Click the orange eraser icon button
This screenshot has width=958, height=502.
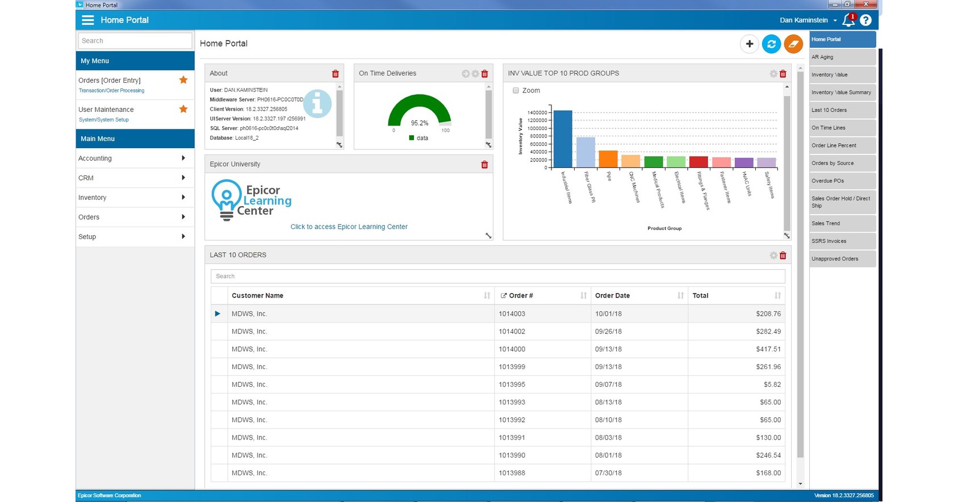pyautogui.click(x=793, y=44)
